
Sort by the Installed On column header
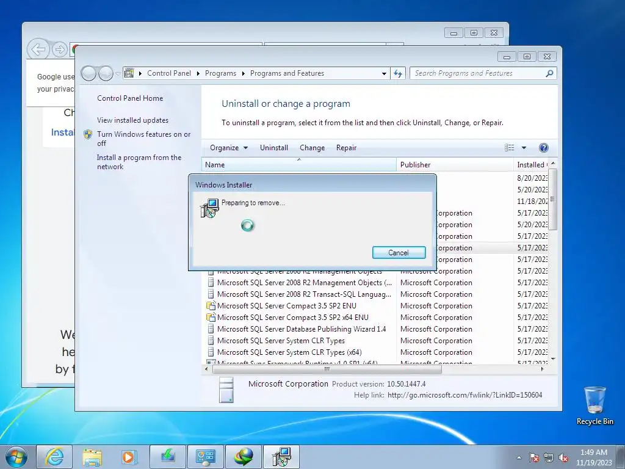531,165
